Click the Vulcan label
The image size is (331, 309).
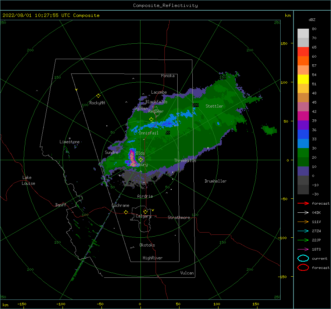[x=187, y=273]
